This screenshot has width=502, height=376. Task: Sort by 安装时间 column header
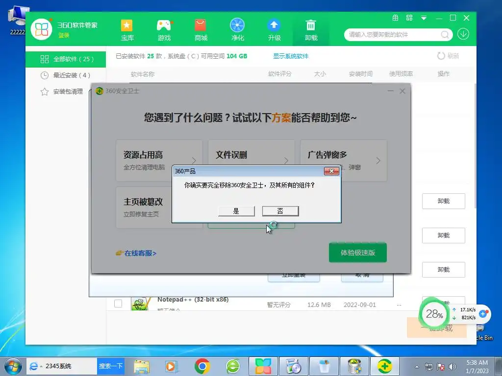[x=360, y=74]
